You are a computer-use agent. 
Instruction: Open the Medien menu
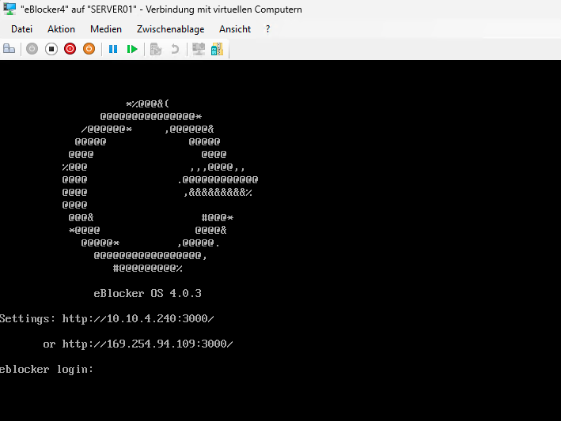click(106, 29)
